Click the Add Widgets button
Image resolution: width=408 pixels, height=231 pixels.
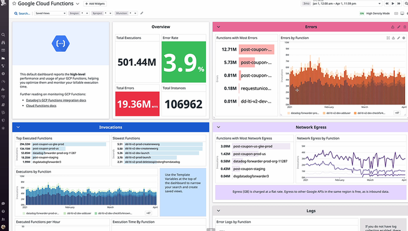(95, 4)
